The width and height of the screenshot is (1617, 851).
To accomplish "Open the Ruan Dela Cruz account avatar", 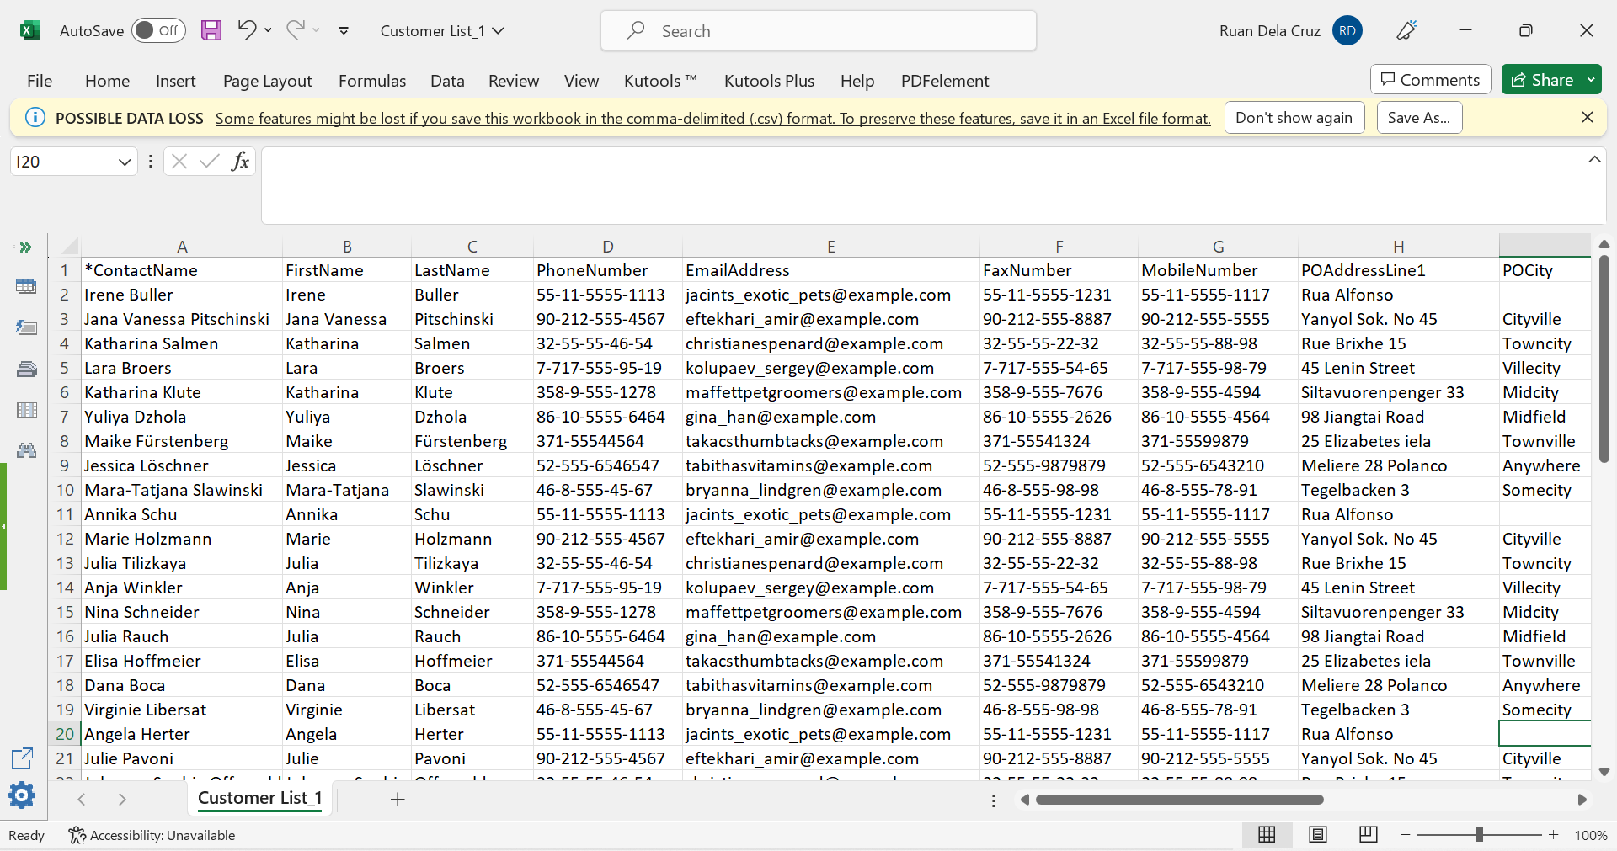I will (1347, 31).
